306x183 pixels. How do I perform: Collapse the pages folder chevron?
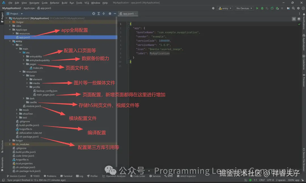coord(23,64)
